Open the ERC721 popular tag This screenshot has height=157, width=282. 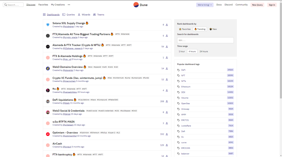coord(185,120)
